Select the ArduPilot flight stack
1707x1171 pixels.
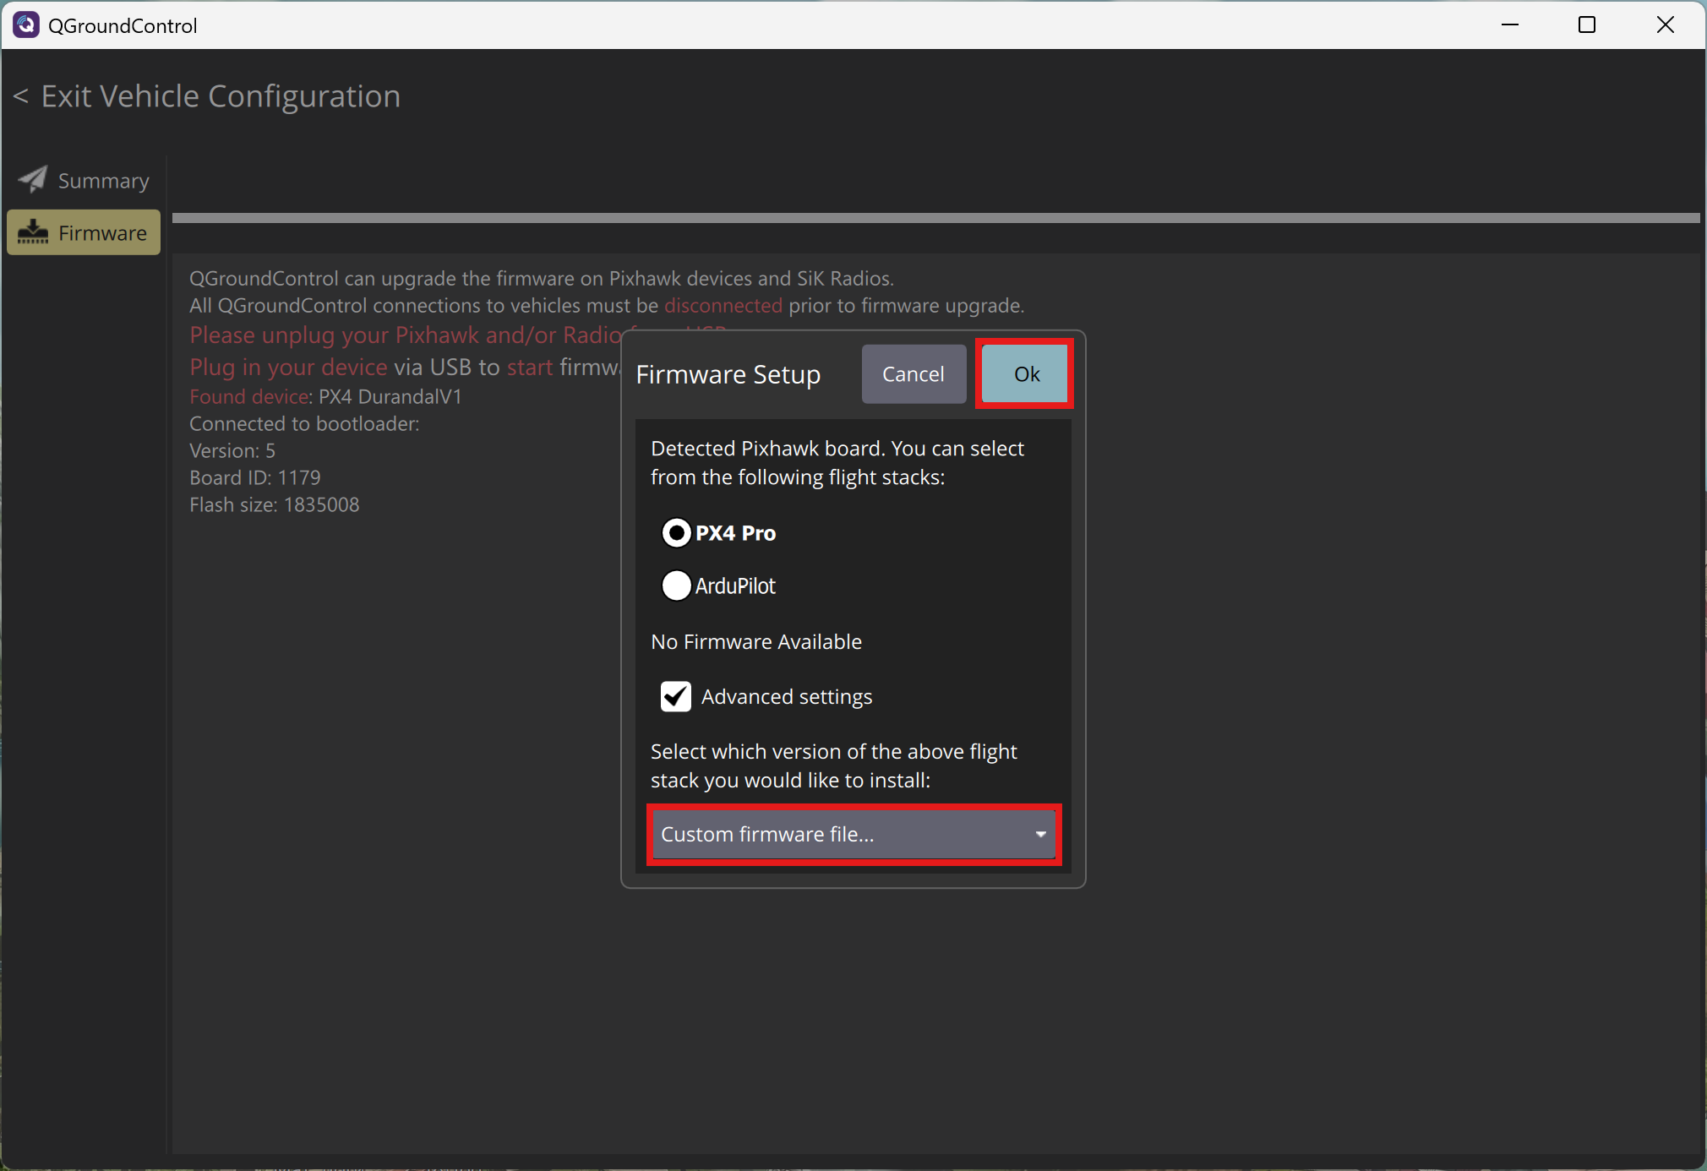(x=676, y=585)
